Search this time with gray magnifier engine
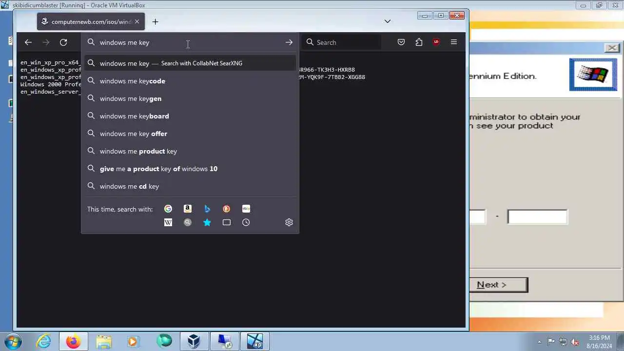The height and width of the screenshot is (351, 624). [x=188, y=222]
